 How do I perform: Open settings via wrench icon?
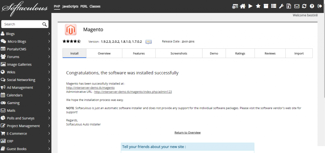(x=281, y=6)
